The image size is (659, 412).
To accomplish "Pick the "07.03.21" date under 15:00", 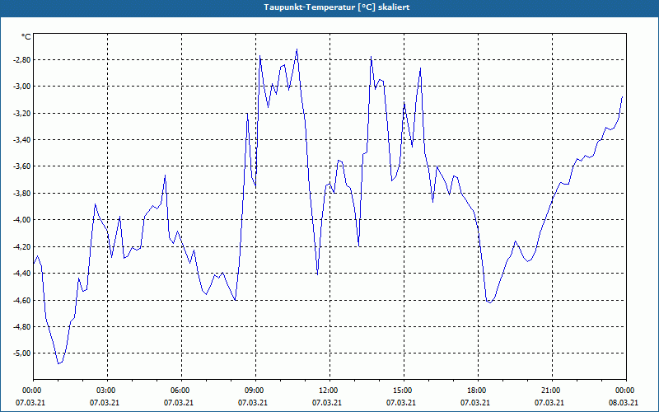I will tap(401, 402).
